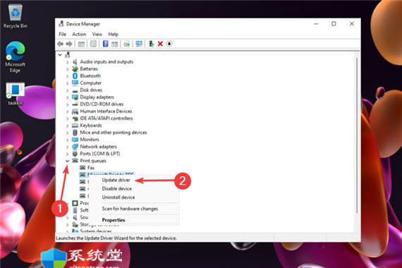Screen dimensions: 402x268
Task: Open the View menu
Action: pyautogui.click(x=97, y=34)
